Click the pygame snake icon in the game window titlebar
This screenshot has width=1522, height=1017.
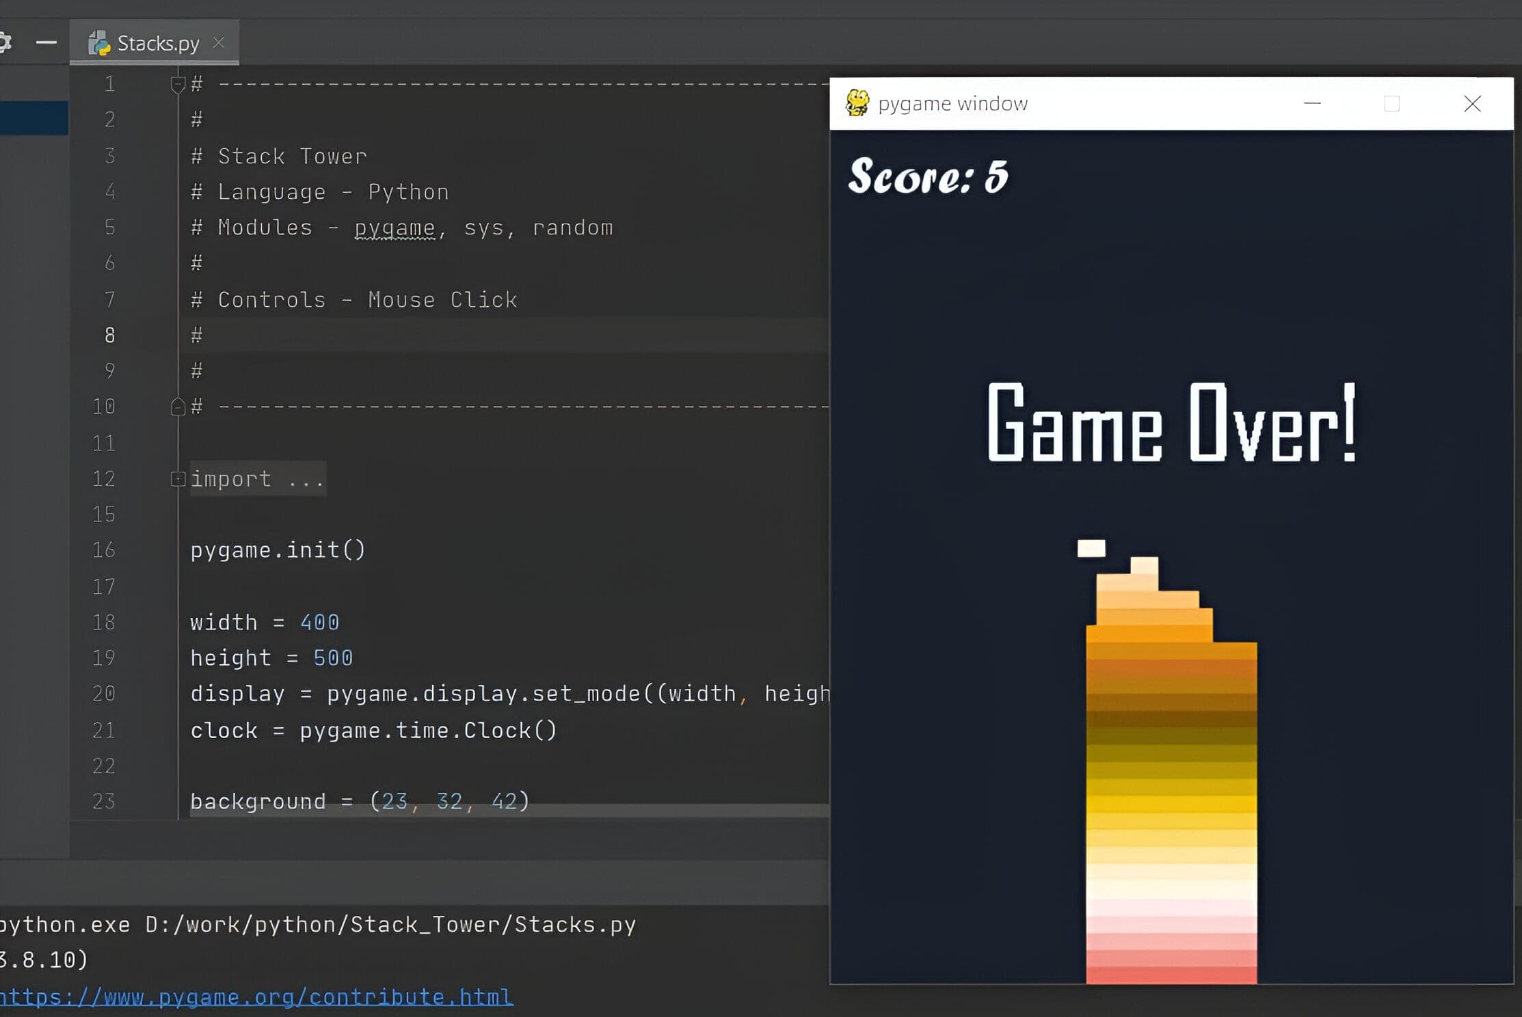click(x=857, y=103)
